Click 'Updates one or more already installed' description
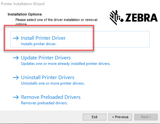This screenshot has width=160, height=124. (x=66, y=64)
